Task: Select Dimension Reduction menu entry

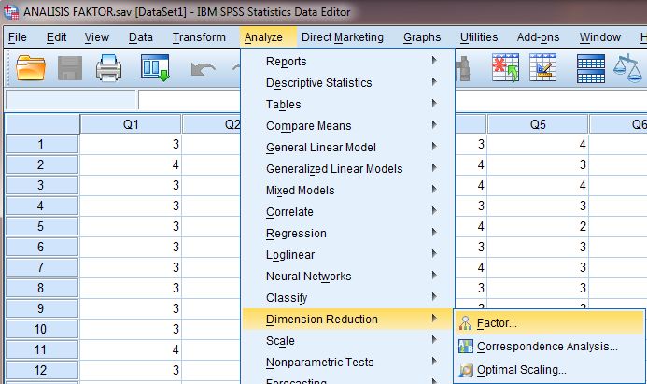Action: (x=347, y=319)
